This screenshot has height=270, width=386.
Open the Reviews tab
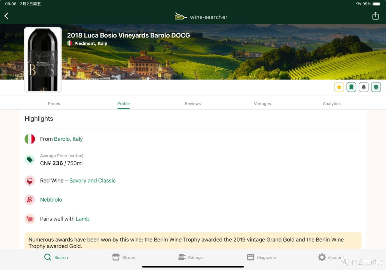[193, 103]
